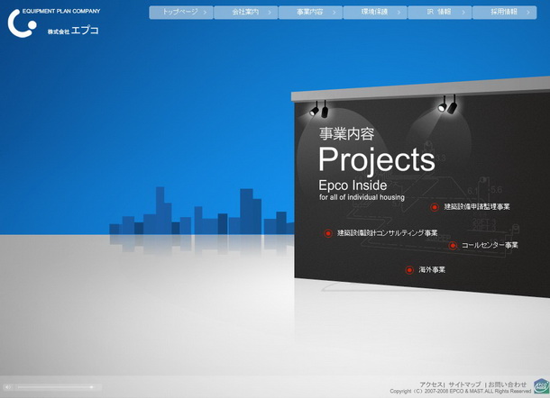Click the right spotlight lamp on billboard
Viewport: 550px width, 398px height.
(x=447, y=104)
